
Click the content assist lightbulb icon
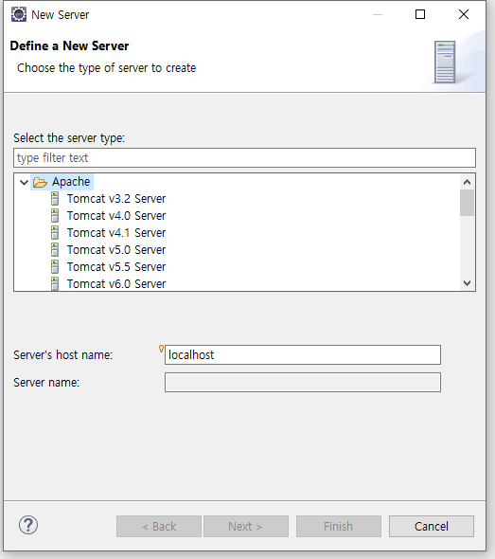click(161, 349)
